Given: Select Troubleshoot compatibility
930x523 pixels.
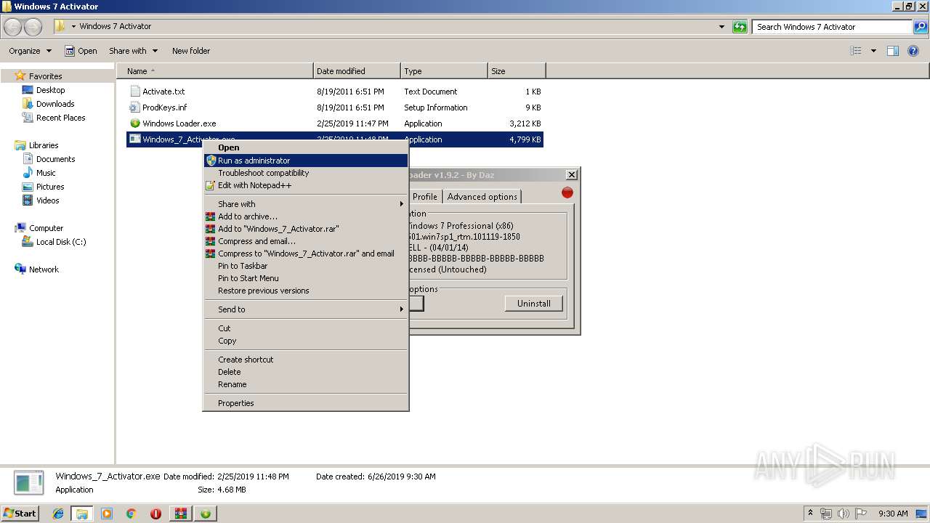Looking at the screenshot, I should click(x=306, y=173).
